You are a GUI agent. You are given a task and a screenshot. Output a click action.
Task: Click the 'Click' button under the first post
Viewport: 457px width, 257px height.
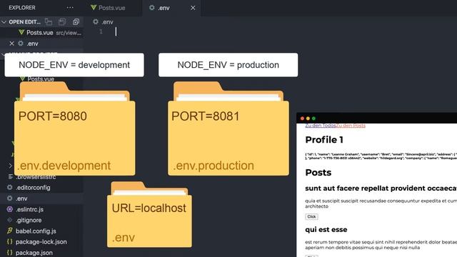click(311, 216)
